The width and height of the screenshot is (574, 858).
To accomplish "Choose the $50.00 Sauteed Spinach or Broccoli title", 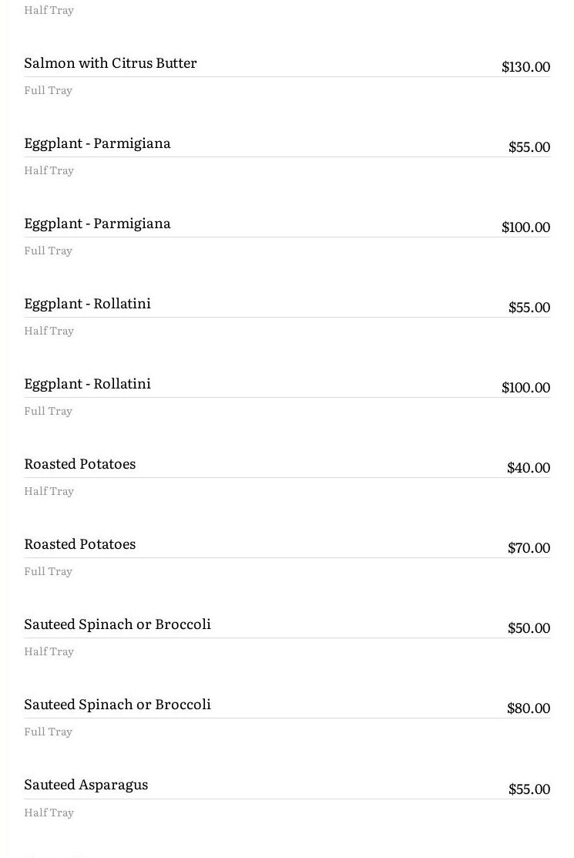I will point(117,624).
